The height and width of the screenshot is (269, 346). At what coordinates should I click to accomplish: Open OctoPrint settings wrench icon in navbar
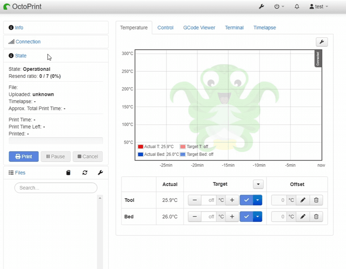tap(262, 7)
